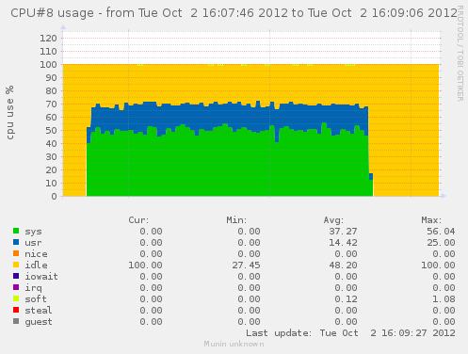The width and height of the screenshot is (468, 354).
Task: Click the idle Min value 27.45
Action: [x=246, y=265]
